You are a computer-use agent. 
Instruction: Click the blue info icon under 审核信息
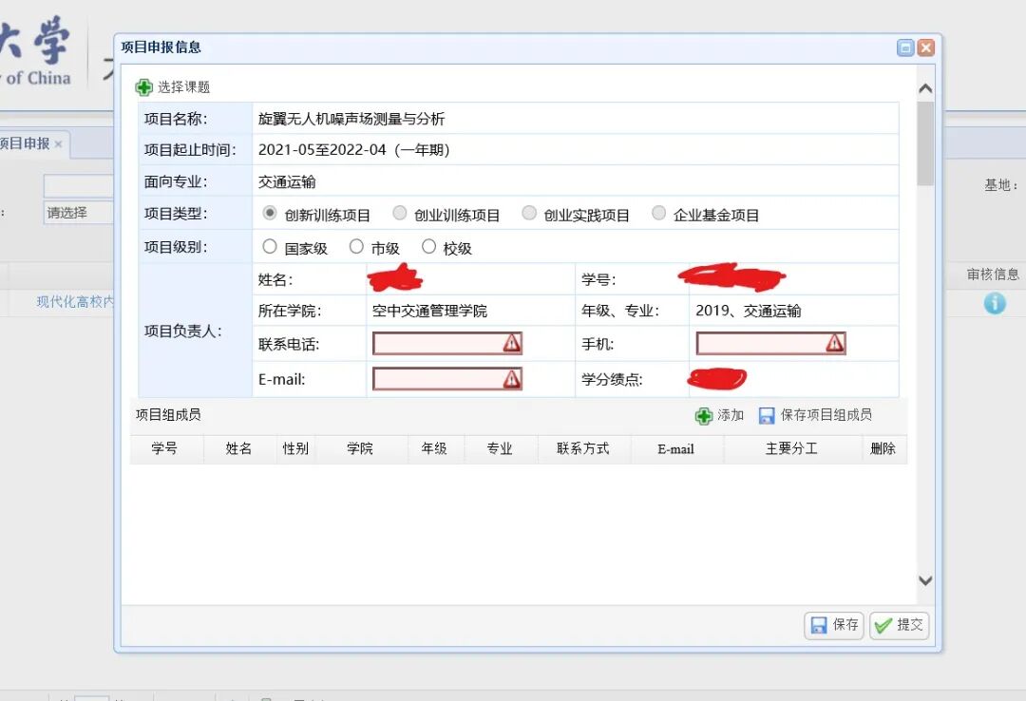pyautogui.click(x=994, y=303)
